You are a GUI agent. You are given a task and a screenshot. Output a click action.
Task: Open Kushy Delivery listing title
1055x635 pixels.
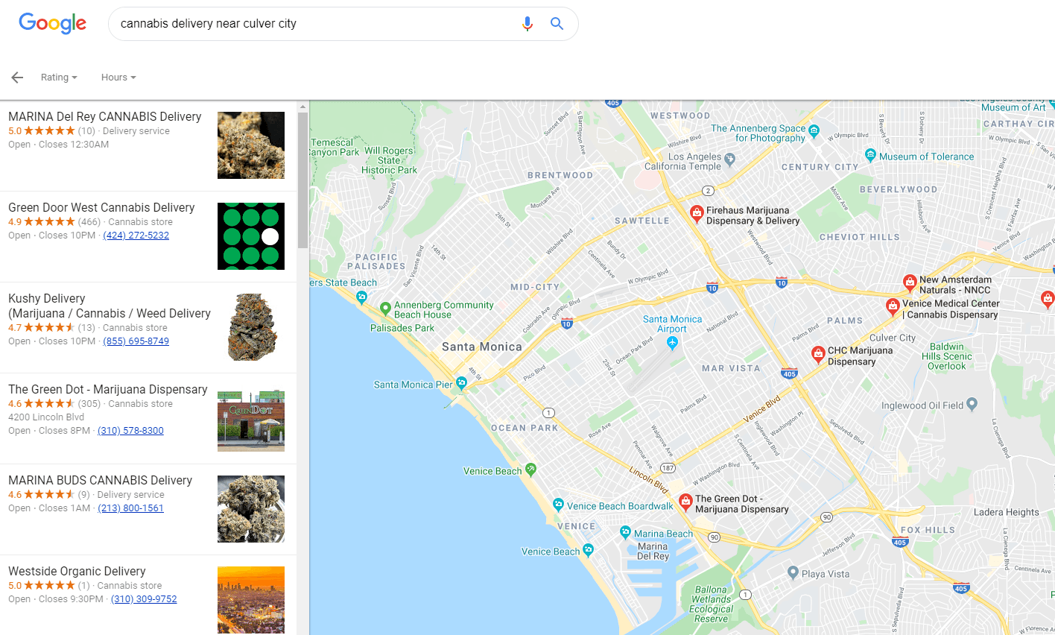[110, 306]
